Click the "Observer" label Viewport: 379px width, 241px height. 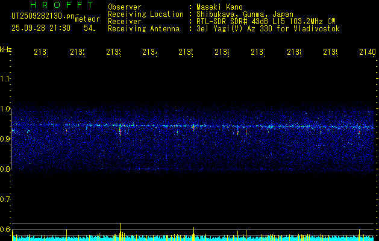[125, 7]
